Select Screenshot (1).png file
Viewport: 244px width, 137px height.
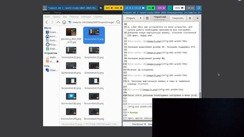(94, 35)
